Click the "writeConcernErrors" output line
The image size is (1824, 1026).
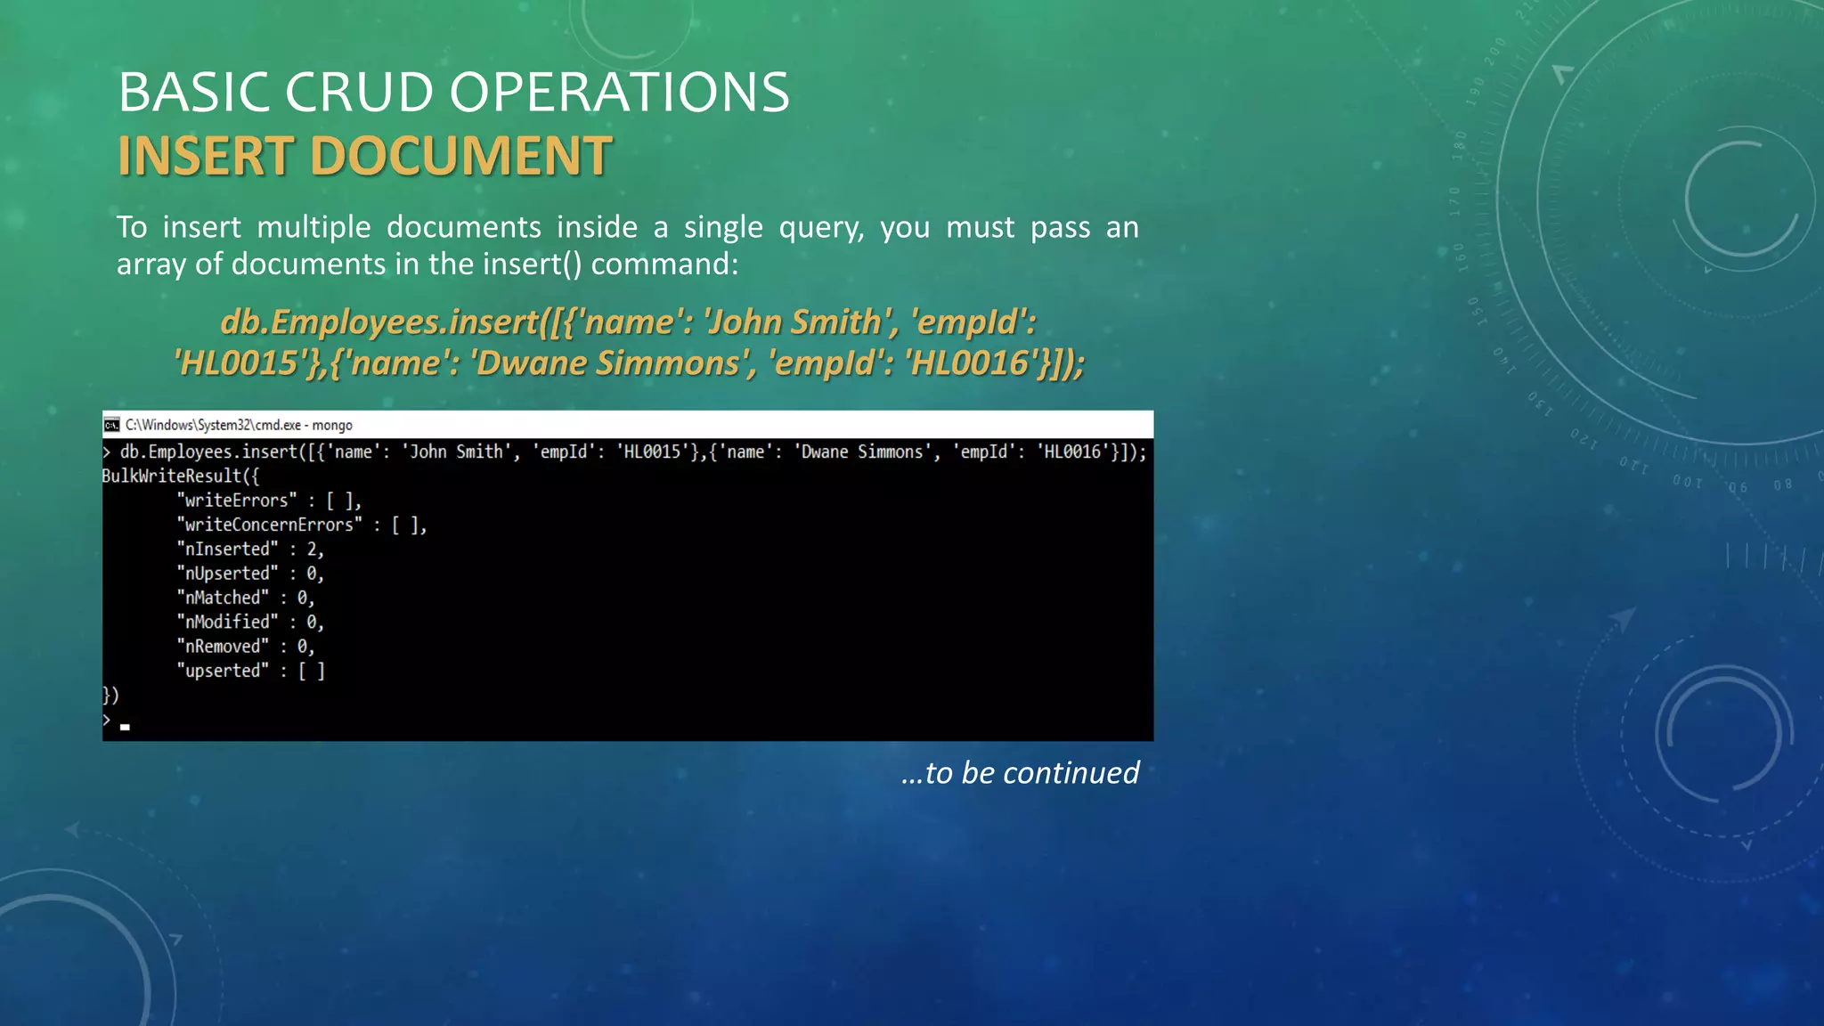(302, 525)
